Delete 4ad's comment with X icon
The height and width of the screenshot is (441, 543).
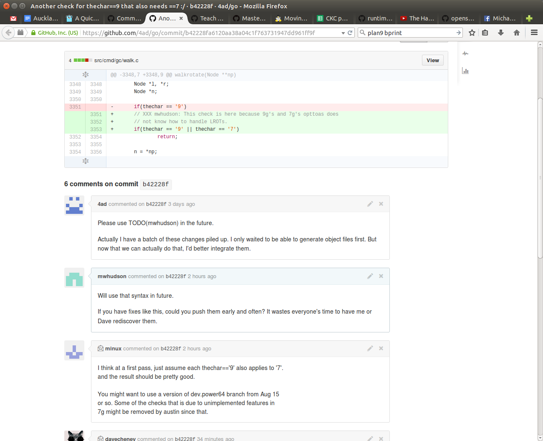381,204
